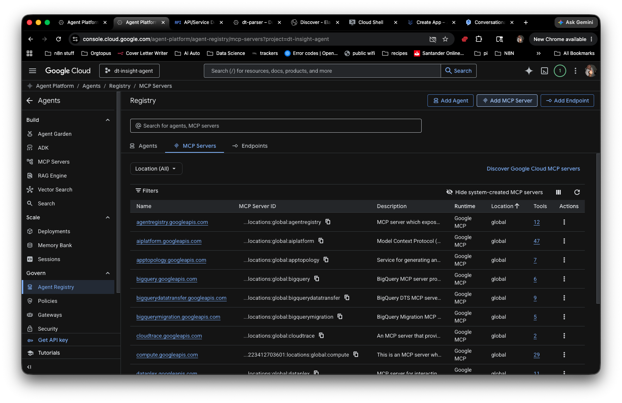Image resolution: width=622 pixels, height=403 pixels.
Task: Open actions menu for cloudtrace row
Action: pos(564,336)
